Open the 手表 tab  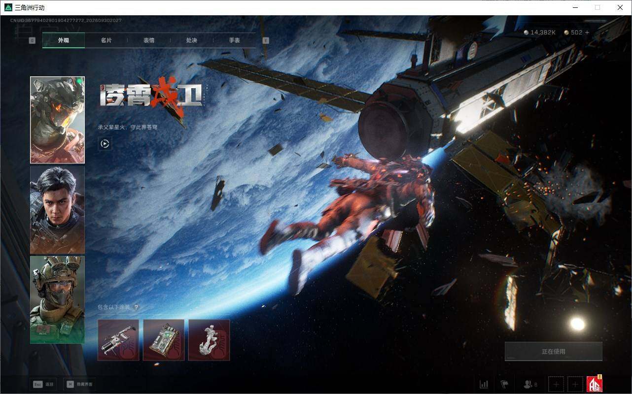235,40
